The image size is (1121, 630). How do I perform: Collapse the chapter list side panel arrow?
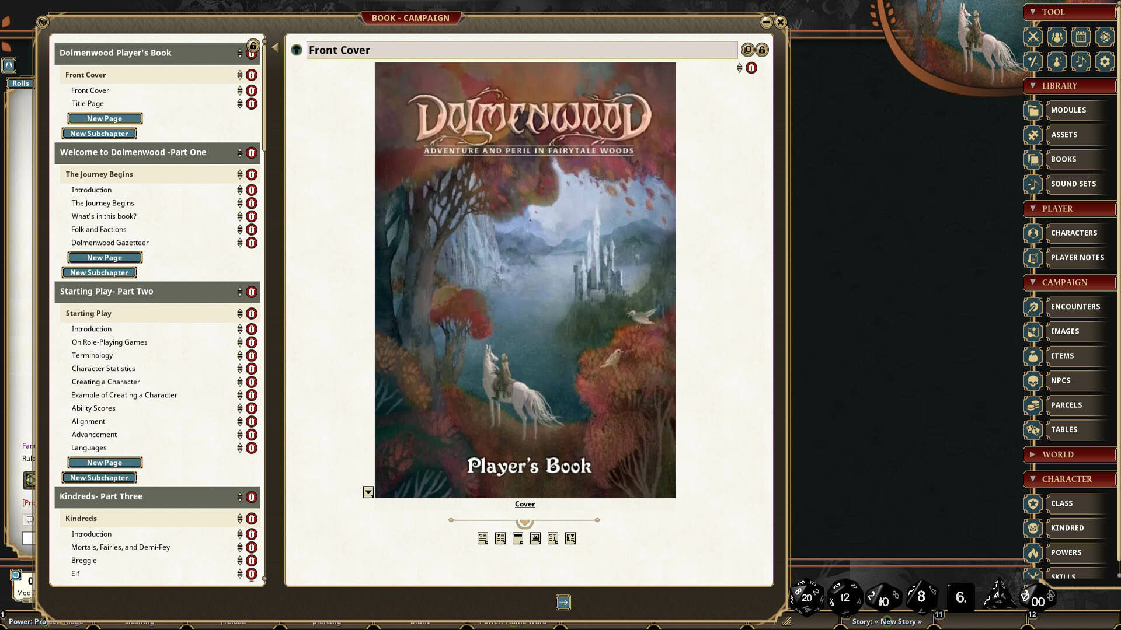click(275, 48)
